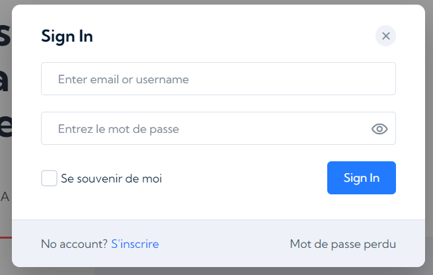Toggle password visibility in the password box
The width and height of the screenshot is (433, 275).
[379, 129]
